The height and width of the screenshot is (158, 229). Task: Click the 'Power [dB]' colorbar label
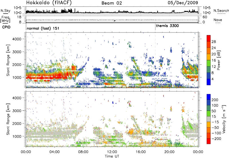click(x=219, y=60)
